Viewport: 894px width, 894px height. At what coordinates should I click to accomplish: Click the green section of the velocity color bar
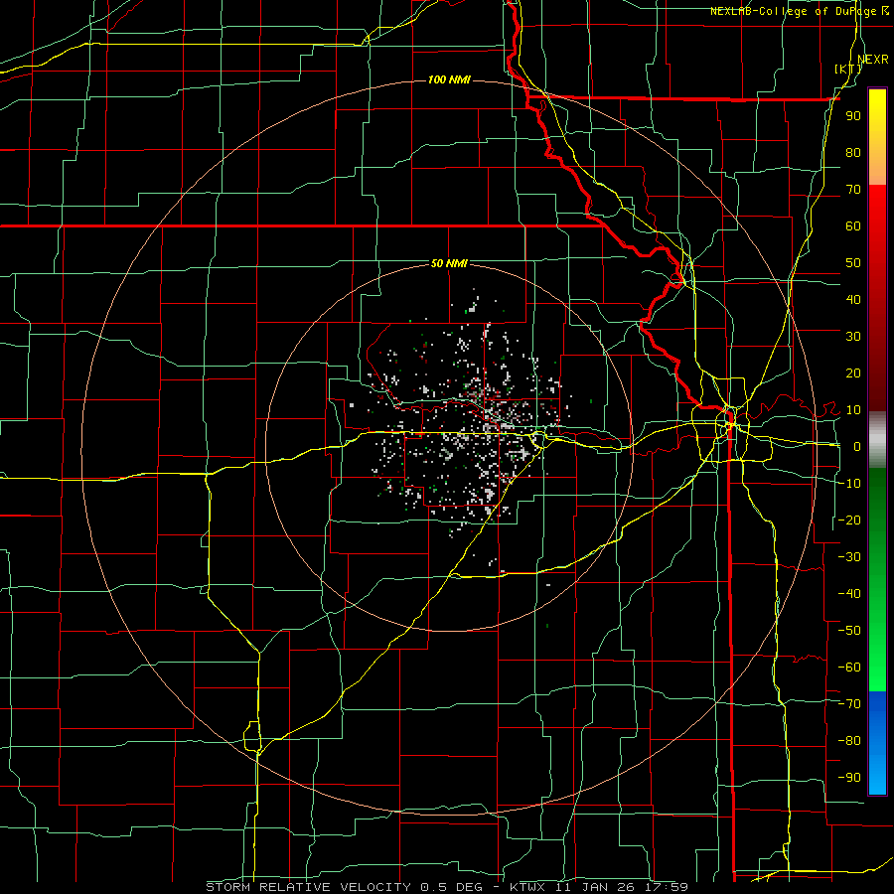[x=877, y=579]
